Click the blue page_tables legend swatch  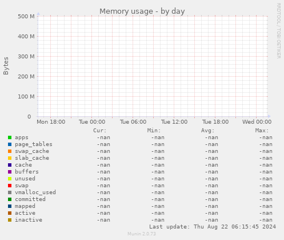coord(10,144)
